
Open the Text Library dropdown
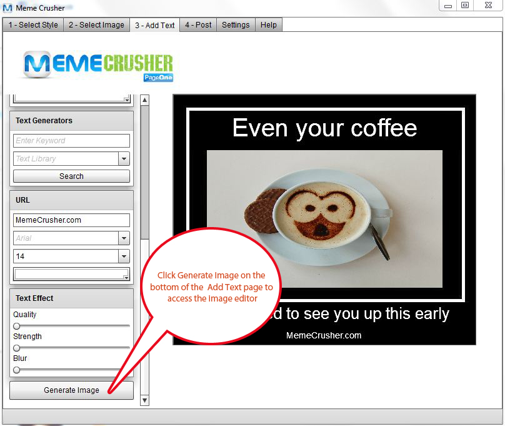pos(124,159)
